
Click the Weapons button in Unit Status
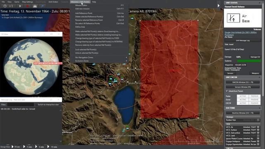click(x=255, y=73)
